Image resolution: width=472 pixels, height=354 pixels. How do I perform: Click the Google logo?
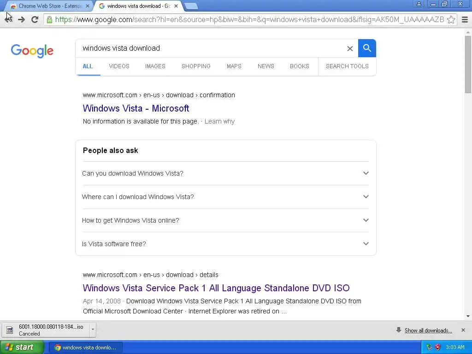coord(32,51)
